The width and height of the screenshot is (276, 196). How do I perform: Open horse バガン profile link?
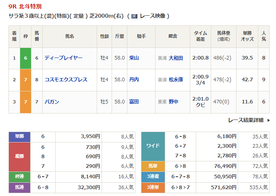pyautogui.click(x=52, y=102)
